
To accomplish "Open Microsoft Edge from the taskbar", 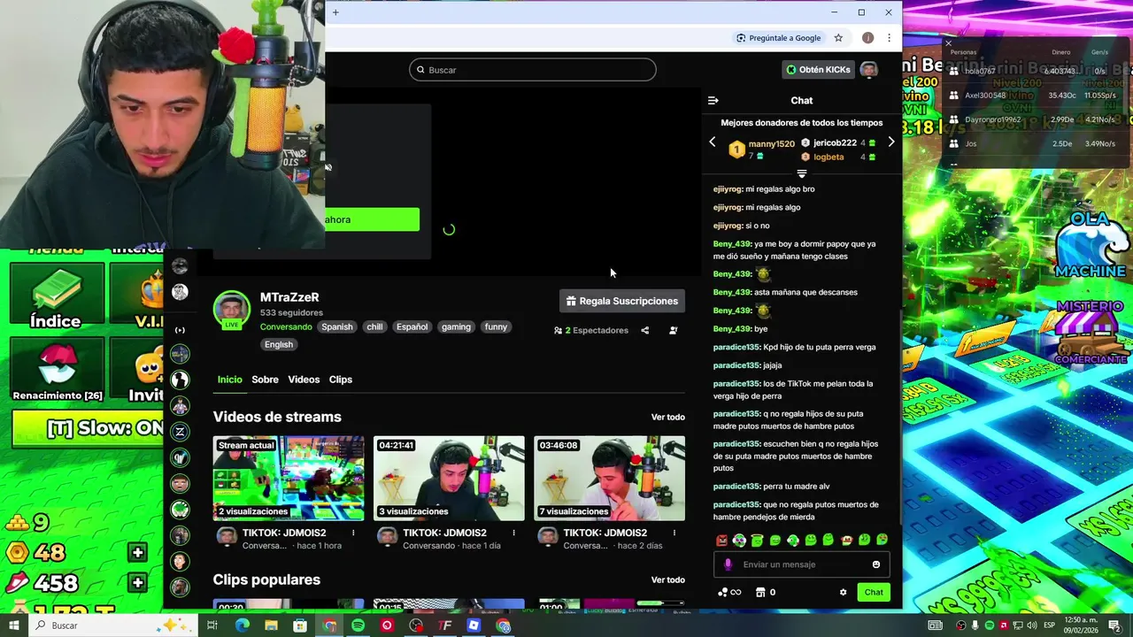I will [242, 625].
